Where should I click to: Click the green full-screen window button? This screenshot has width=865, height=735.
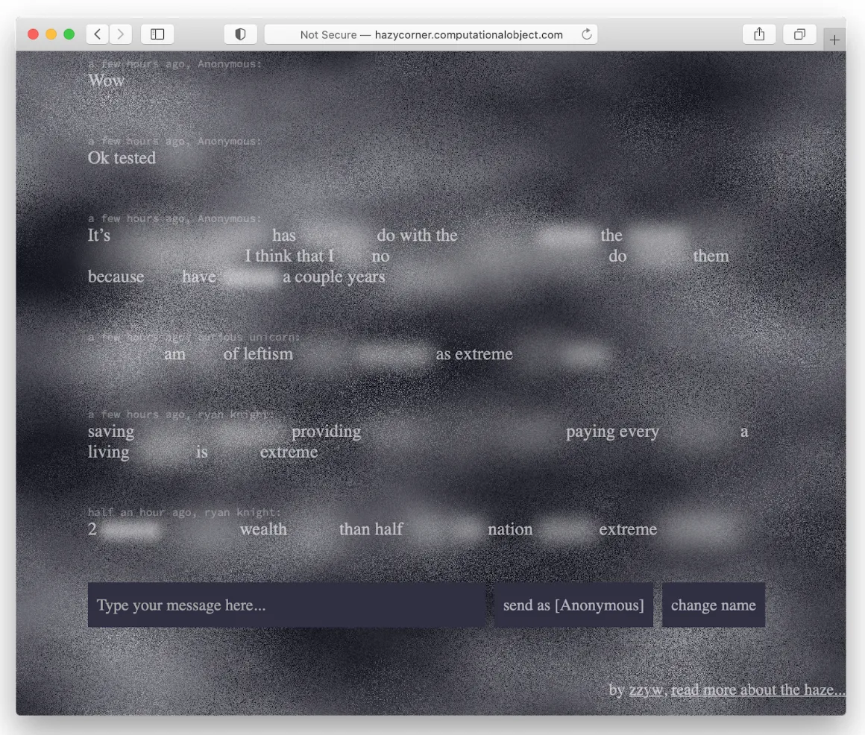tap(69, 34)
